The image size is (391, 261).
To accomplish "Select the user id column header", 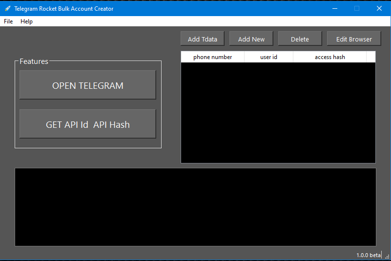I will (268, 57).
